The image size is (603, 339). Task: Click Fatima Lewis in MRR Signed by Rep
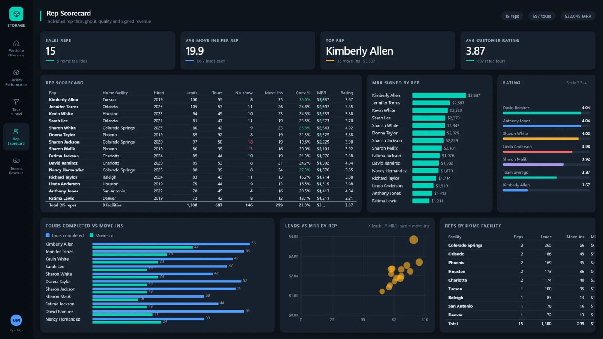point(384,201)
